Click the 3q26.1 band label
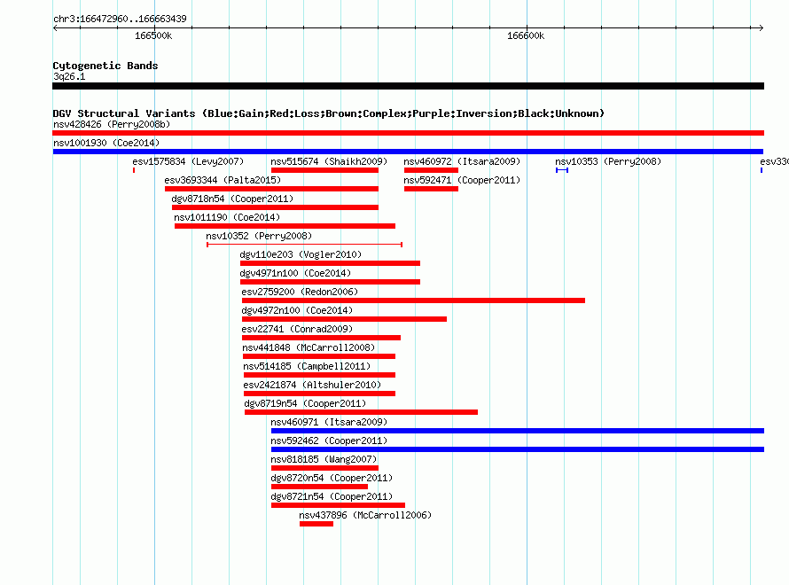This screenshot has width=789, height=585. pyautogui.click(x=69, y=76)
